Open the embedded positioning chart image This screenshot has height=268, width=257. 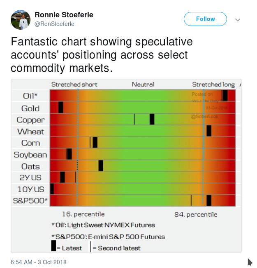click(x=126, y=166)
